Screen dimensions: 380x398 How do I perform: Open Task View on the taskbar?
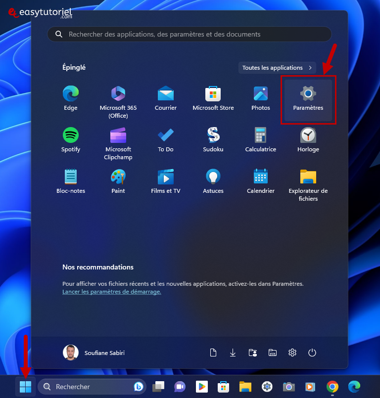coord(158,387)
